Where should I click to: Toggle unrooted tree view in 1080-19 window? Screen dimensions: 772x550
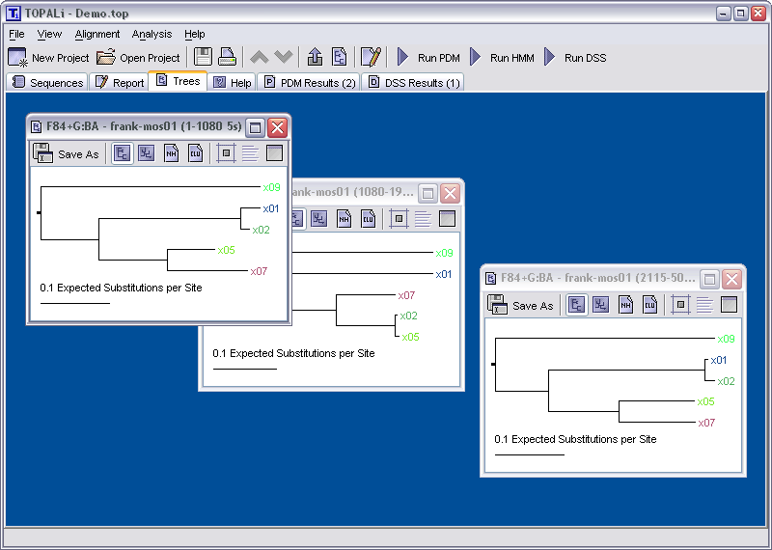(x=319, y=219)
